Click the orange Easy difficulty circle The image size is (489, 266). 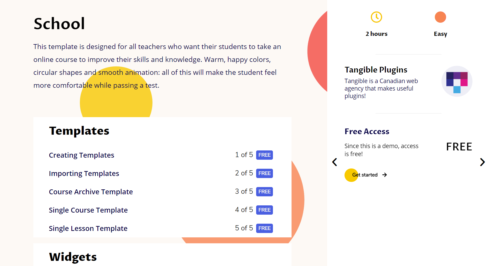(440, 17)
